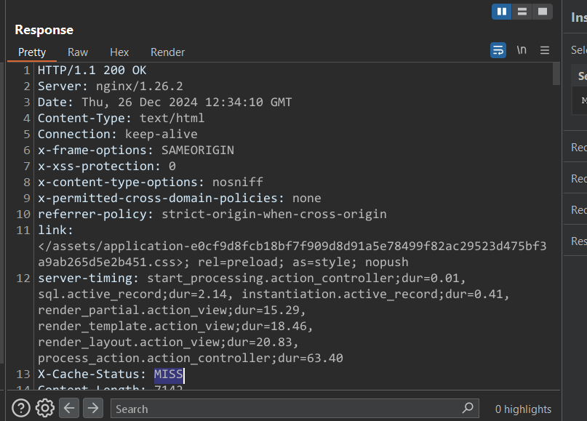Switch to side-by-side layout view

(x=501, y=12)
